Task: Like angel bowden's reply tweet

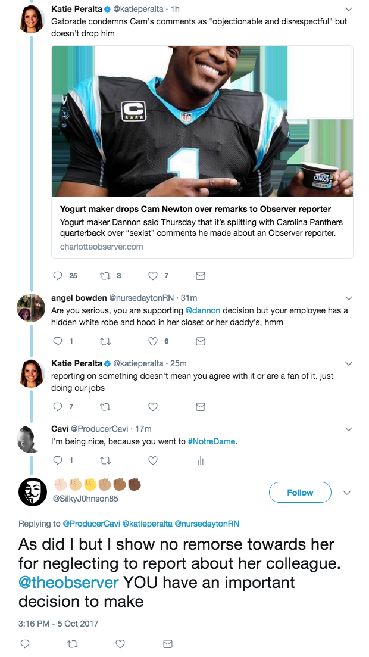Action: (x=154, y=341)
